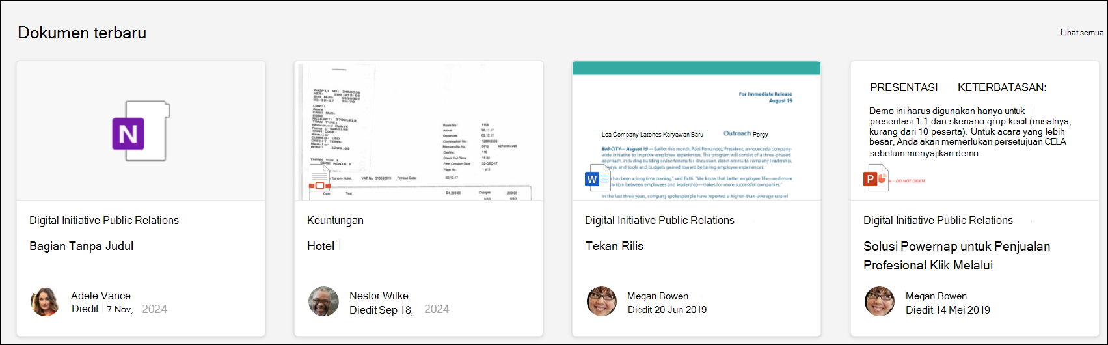
Task: Click the Diedit Sep 18, 2024 date
Action: tap(399, 310)
